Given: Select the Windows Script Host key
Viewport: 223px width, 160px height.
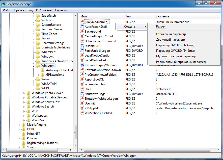Looking at the screenshot, I should tap(46, 102).
